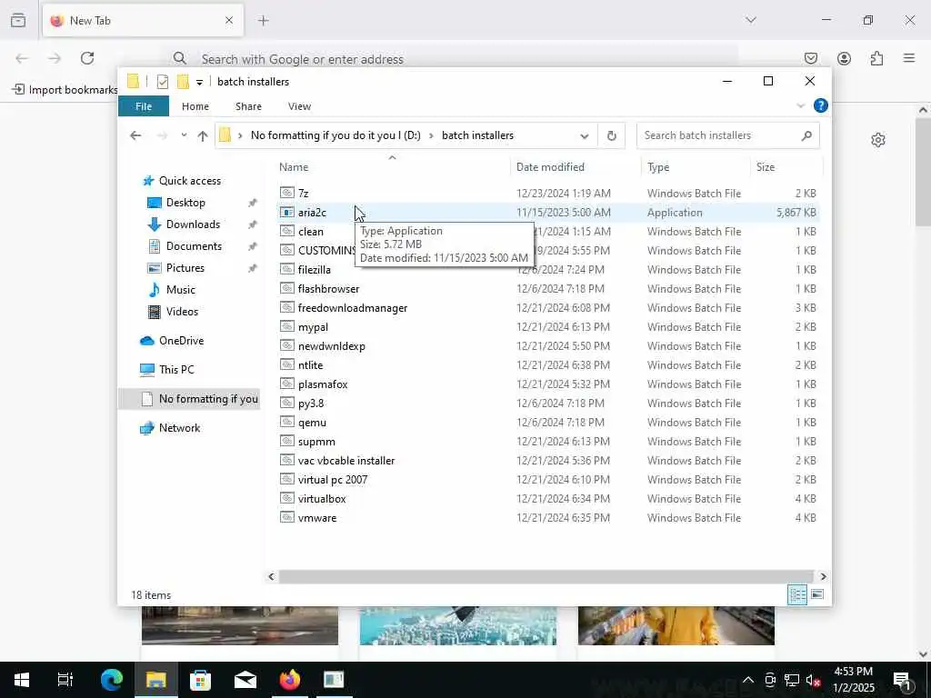Open Firefox account icon
The height and width of the screenshot is (698, 931).
[844, 58]
